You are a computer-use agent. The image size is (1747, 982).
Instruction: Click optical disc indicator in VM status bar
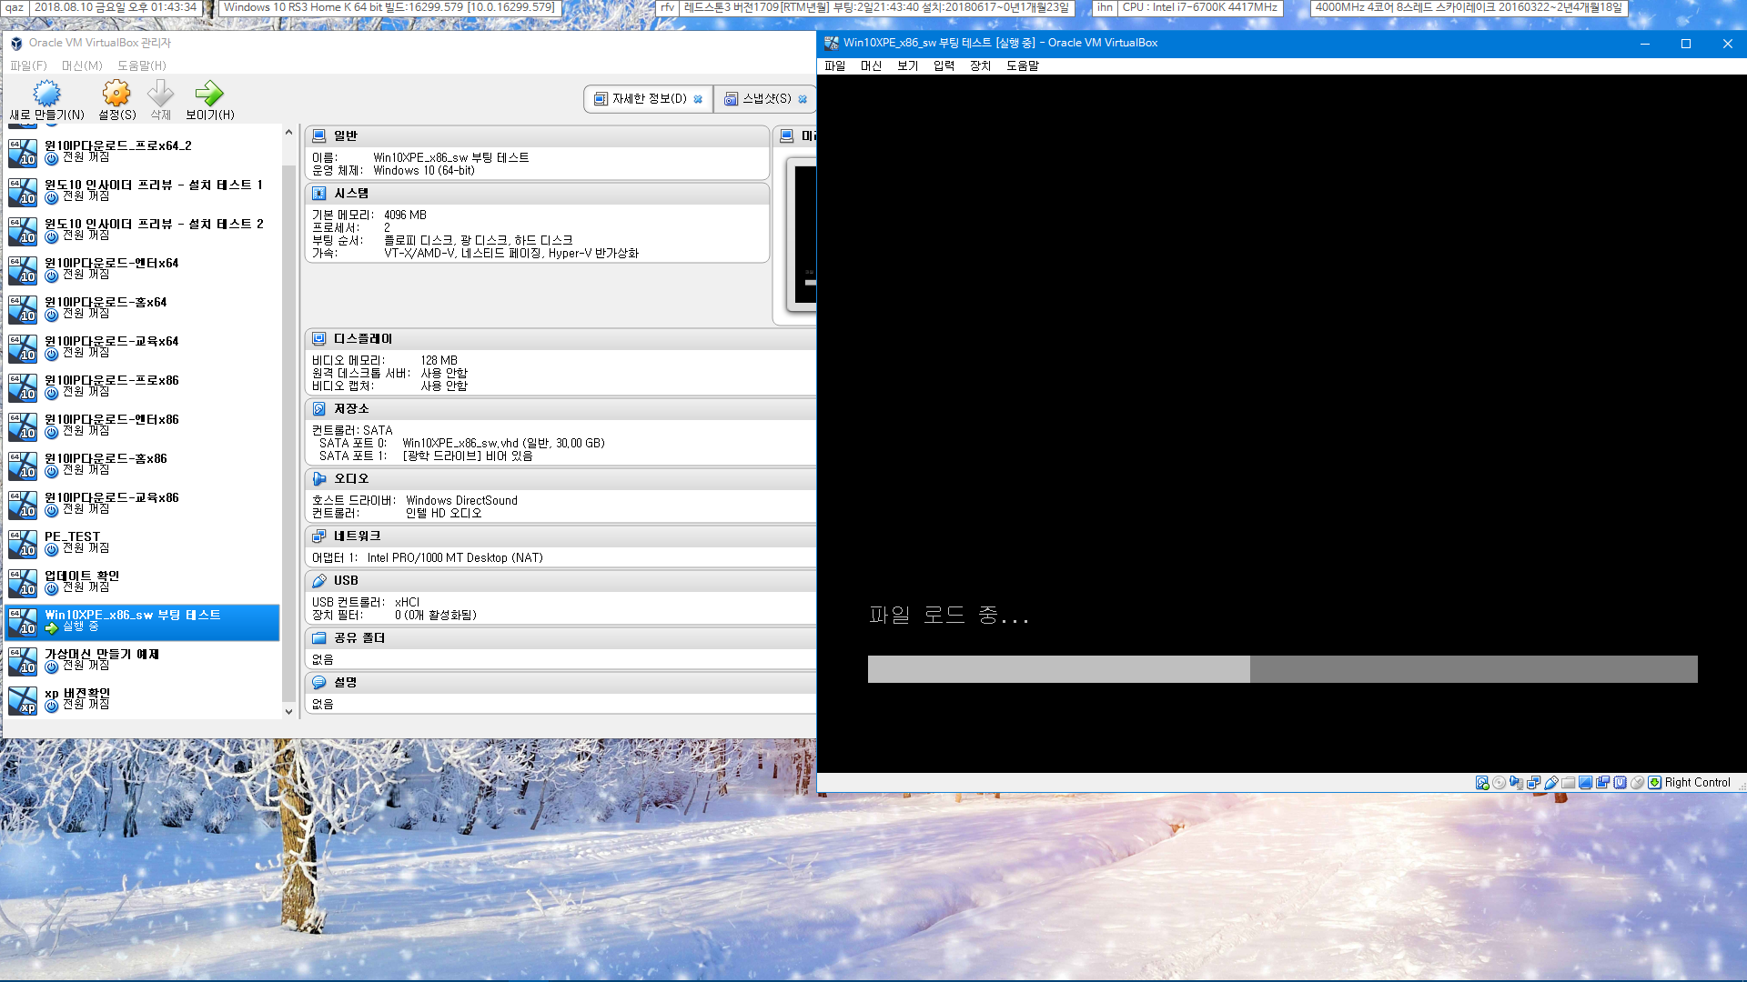(x=1499, y=782)
